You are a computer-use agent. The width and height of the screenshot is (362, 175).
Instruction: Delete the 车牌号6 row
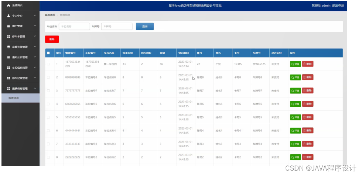(308, 104)
